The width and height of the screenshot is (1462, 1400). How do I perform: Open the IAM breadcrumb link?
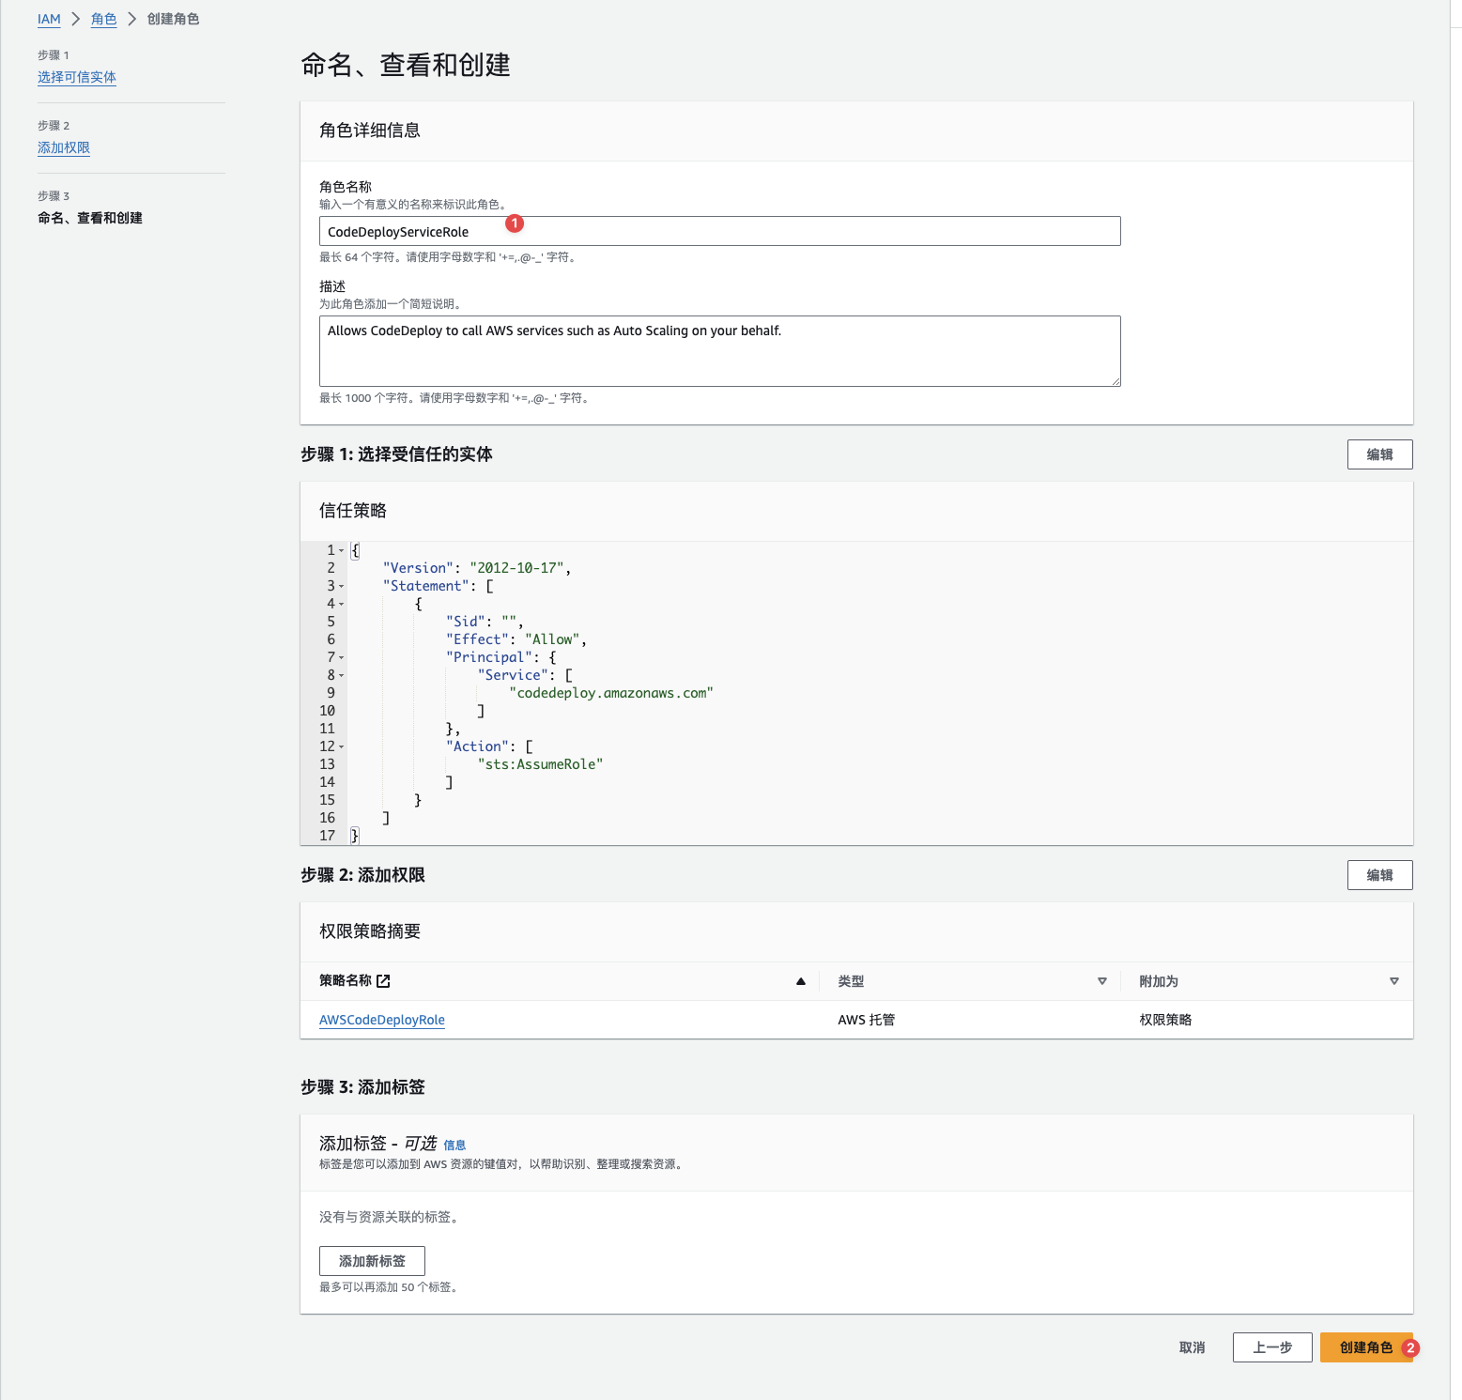coord(49,19)
